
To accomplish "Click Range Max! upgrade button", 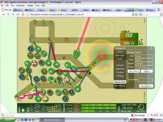I will [77, 108].
